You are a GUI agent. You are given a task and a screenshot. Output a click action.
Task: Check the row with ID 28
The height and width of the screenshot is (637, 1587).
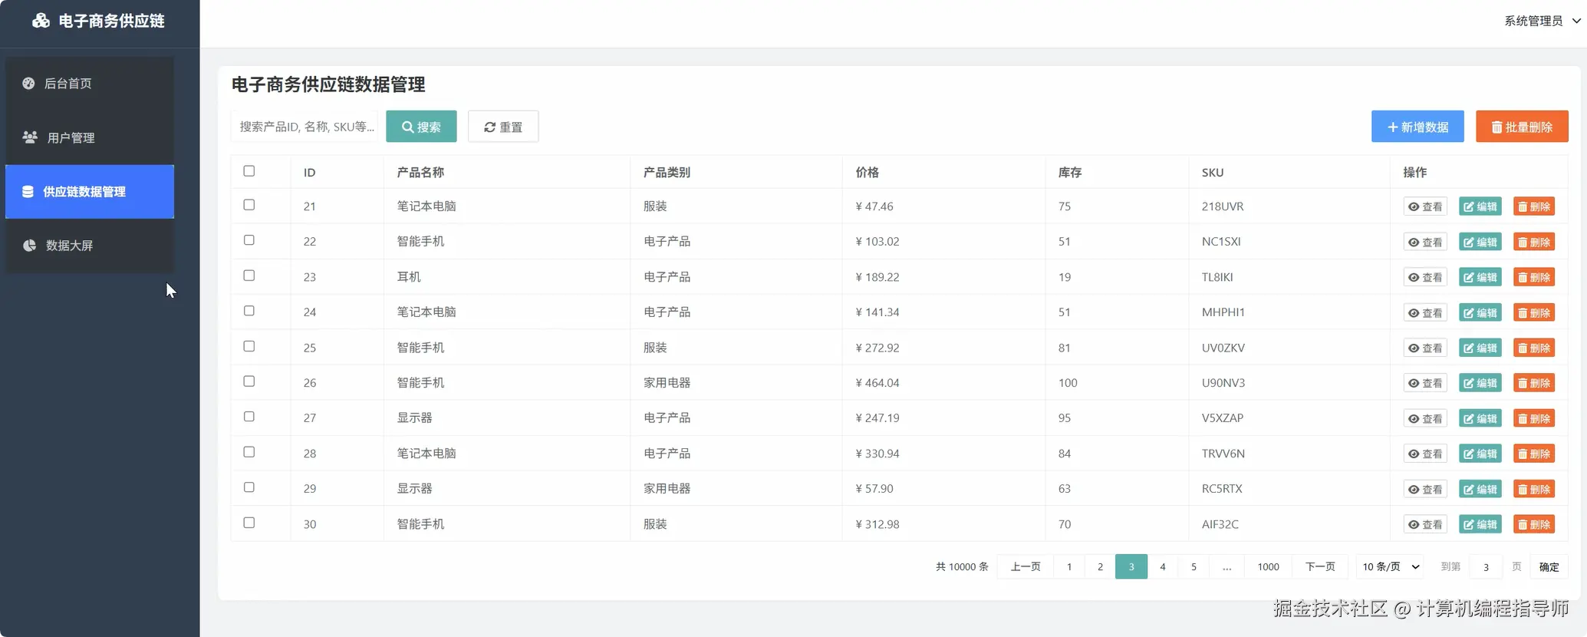pyautogui.click(x=249, y=452)
